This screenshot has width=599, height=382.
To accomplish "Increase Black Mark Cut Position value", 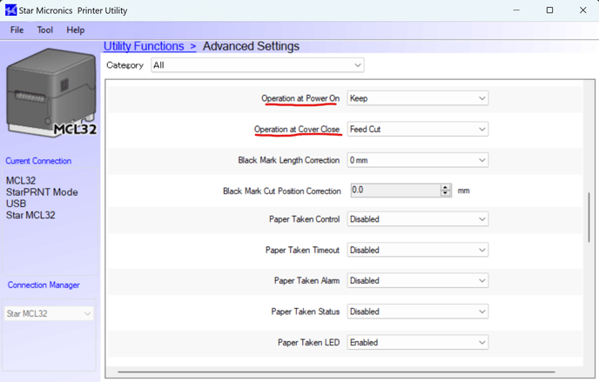I will point(446,187).
